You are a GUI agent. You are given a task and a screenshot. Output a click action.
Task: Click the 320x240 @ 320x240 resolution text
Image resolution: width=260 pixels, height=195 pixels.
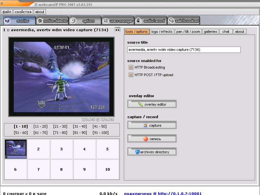coord(98,120)
